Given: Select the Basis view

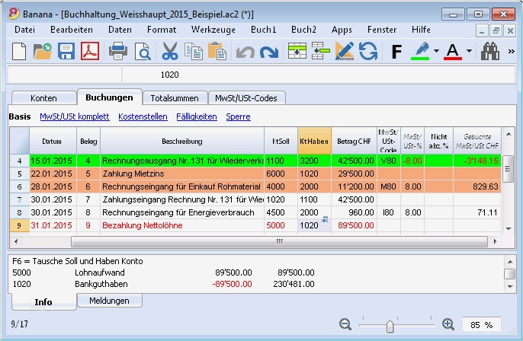Looking at the screenshot, I should coord(20,116).
